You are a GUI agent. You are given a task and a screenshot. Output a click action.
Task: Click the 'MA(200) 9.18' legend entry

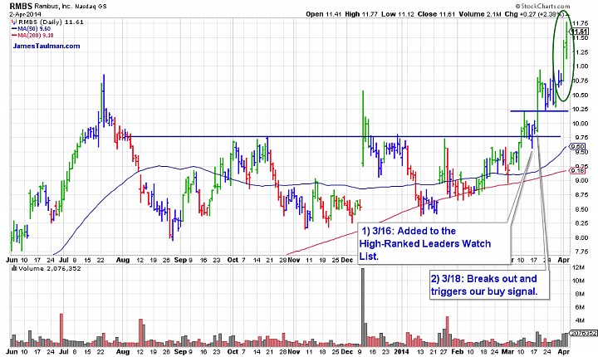(32, 35)
